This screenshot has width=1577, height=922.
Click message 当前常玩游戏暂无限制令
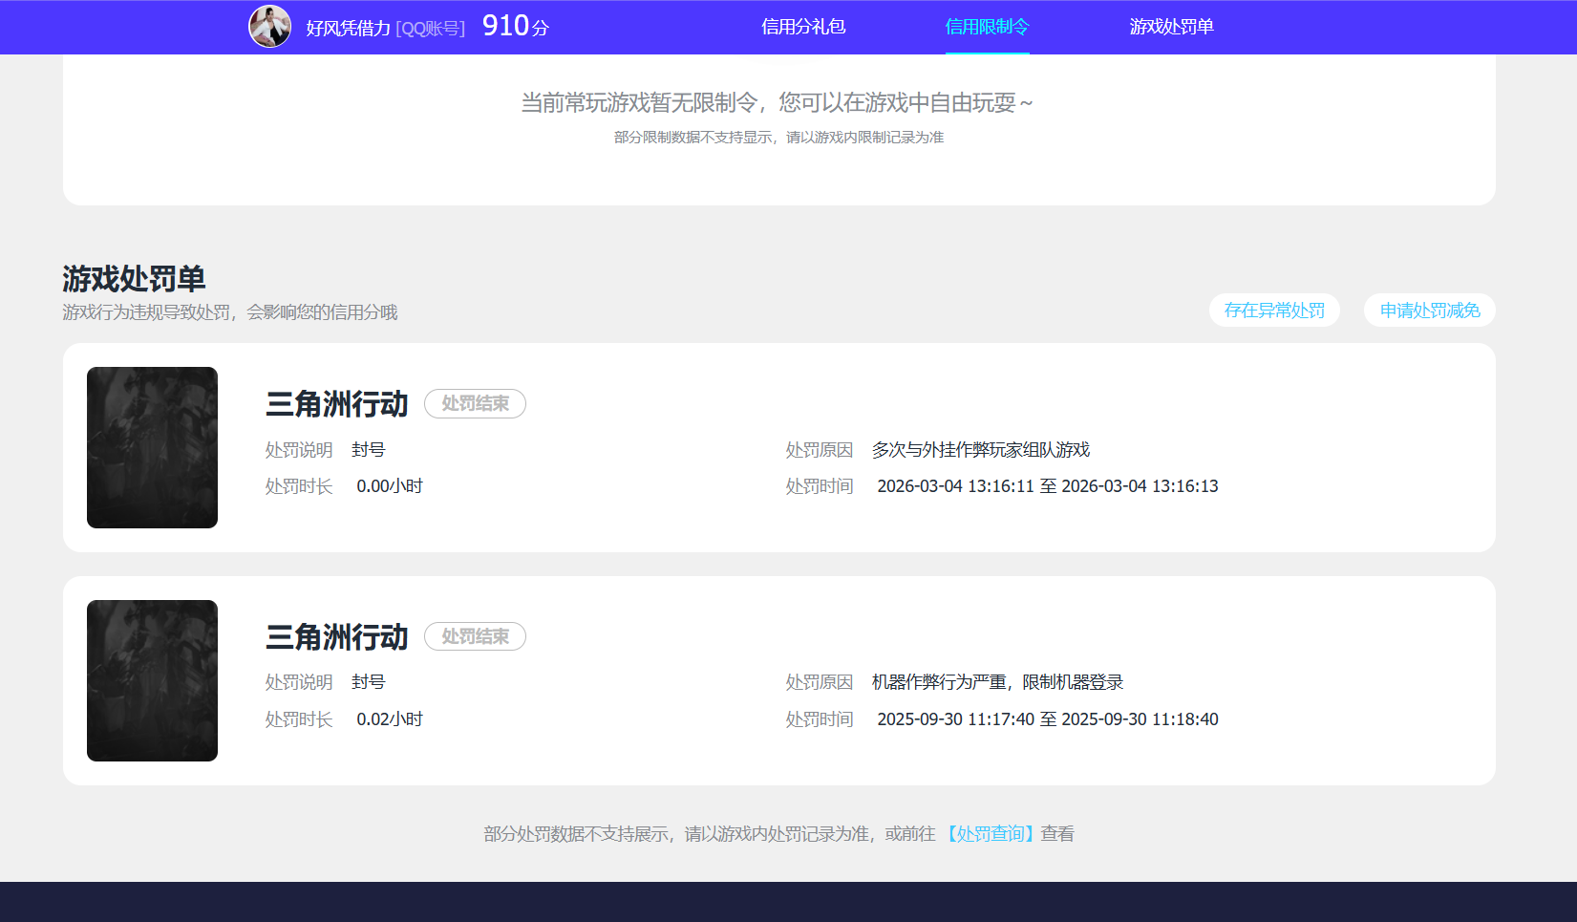[777, 102]
